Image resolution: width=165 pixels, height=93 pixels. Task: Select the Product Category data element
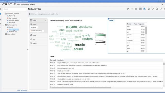click(x=14, y=20)
